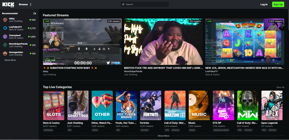Click the Fortnite category title text
The width and height of the screenshot is (289, 140).
(144, 123)
